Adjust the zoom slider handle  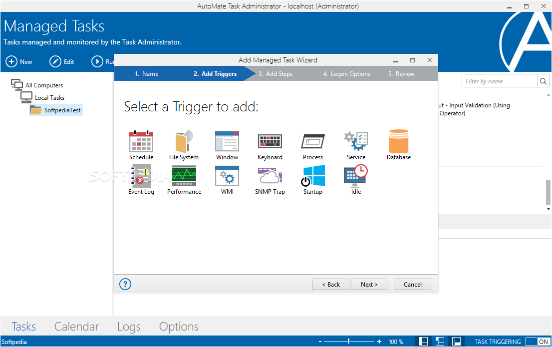[348, 341]
